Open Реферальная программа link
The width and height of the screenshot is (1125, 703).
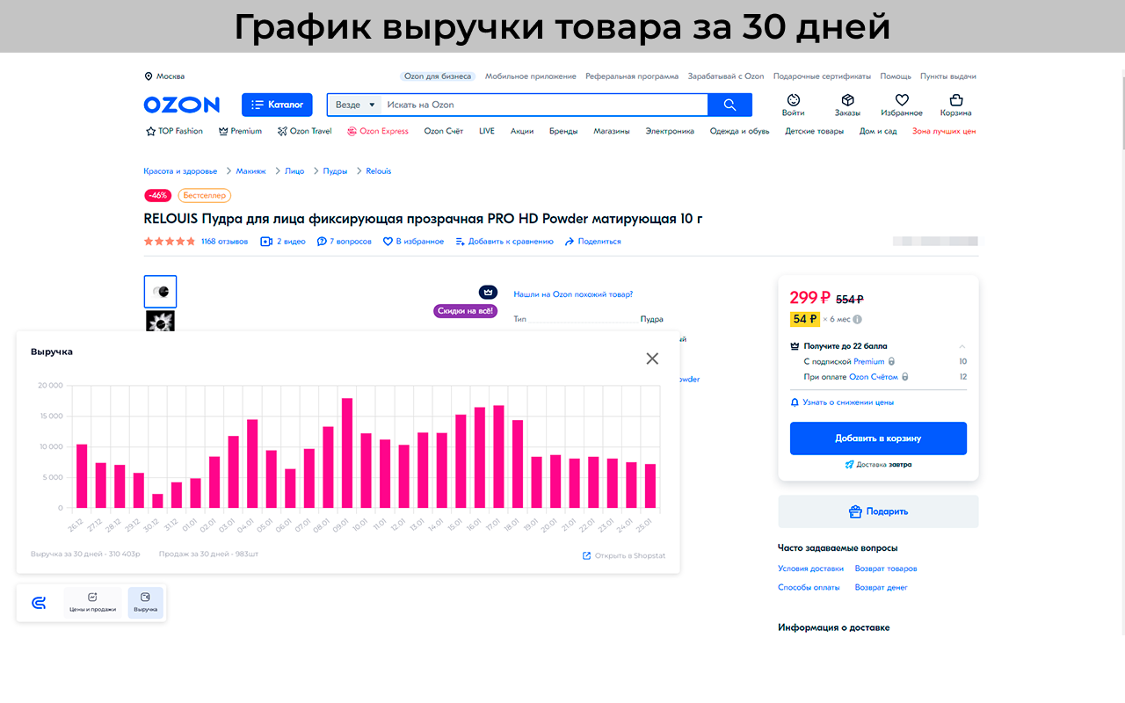click(632, 76)
